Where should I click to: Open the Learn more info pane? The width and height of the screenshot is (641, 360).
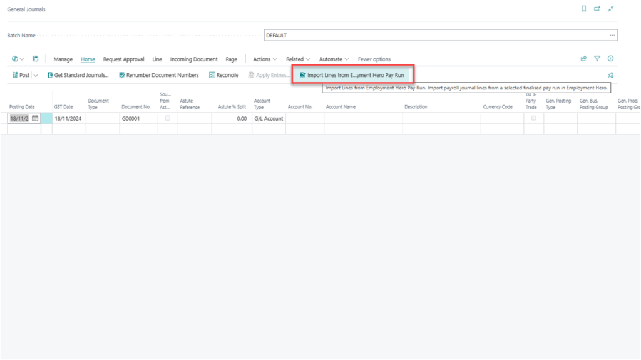[x=610, y=58]
